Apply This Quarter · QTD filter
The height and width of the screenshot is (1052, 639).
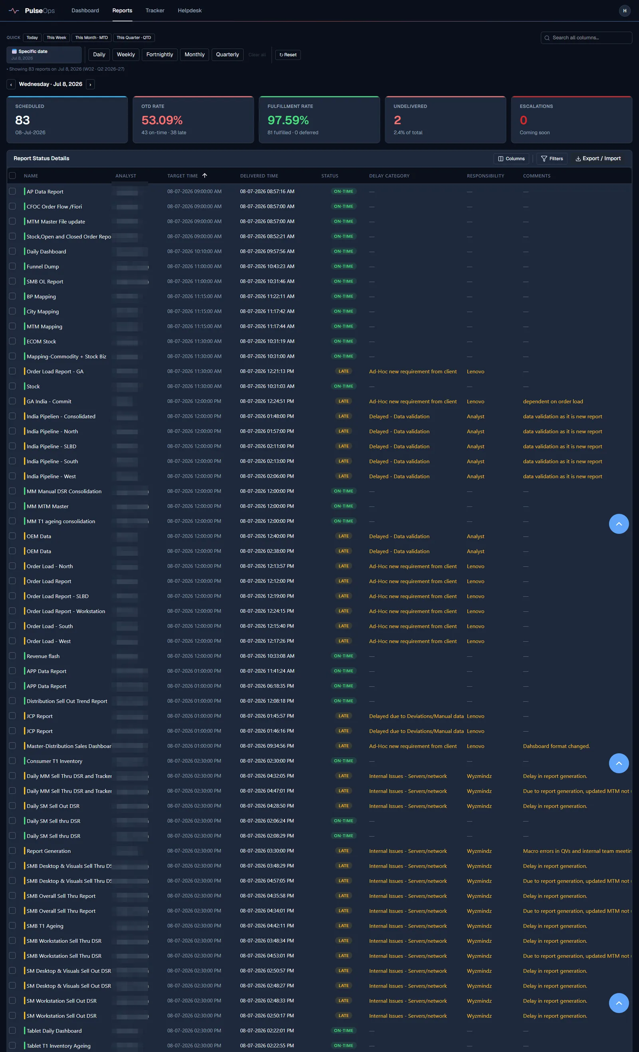(133, 38)
